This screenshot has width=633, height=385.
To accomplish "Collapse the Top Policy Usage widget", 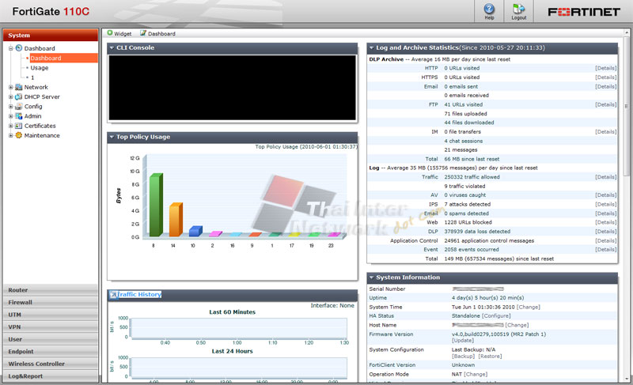I will point(112,137).
